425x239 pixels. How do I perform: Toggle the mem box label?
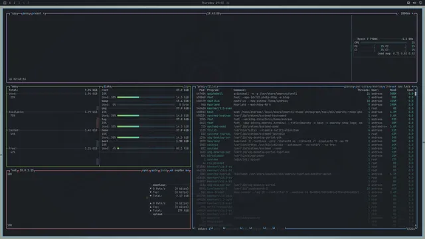pyautogui.click(x=13, y=87)
